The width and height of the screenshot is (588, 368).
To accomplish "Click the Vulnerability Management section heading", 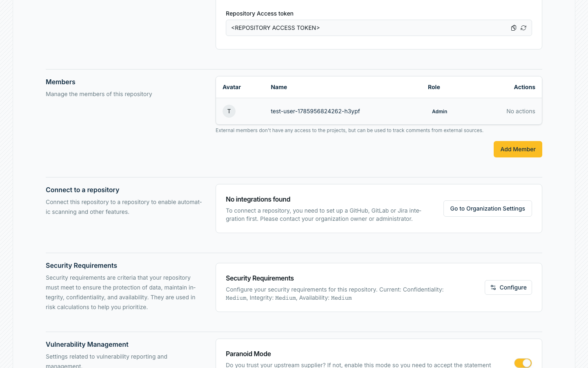I will click(87, 344).
